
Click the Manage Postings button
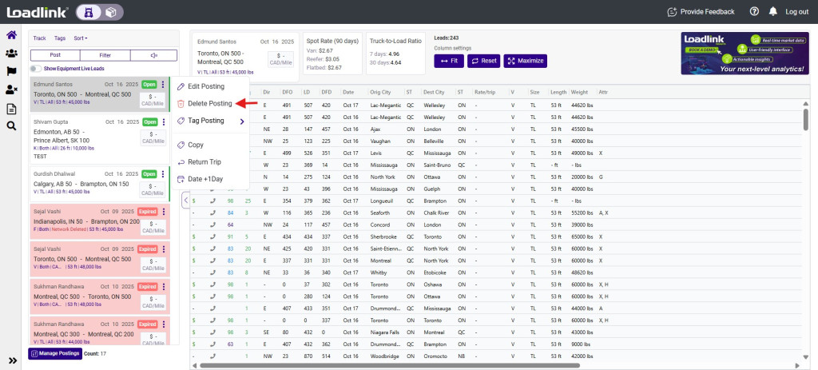54,353
